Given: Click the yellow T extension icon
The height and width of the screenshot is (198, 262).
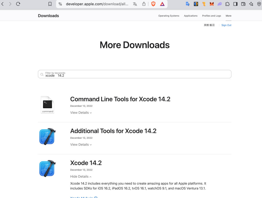Looking at the screenshot, I should tap(204, 4).
